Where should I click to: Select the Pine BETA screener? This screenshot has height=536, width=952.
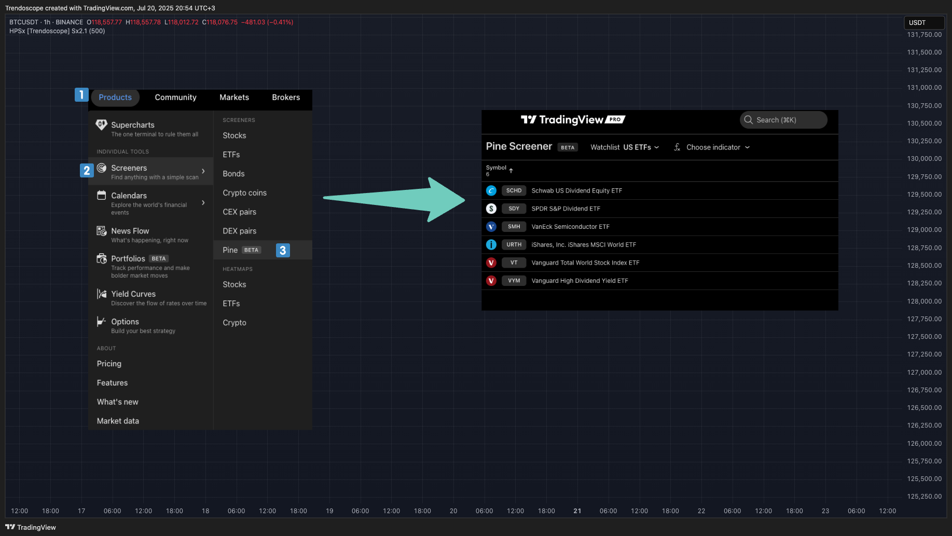263,250
